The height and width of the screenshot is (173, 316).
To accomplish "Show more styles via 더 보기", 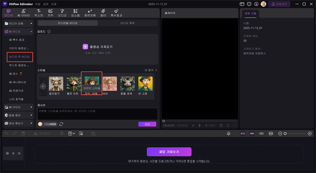I will pos(151,70).
